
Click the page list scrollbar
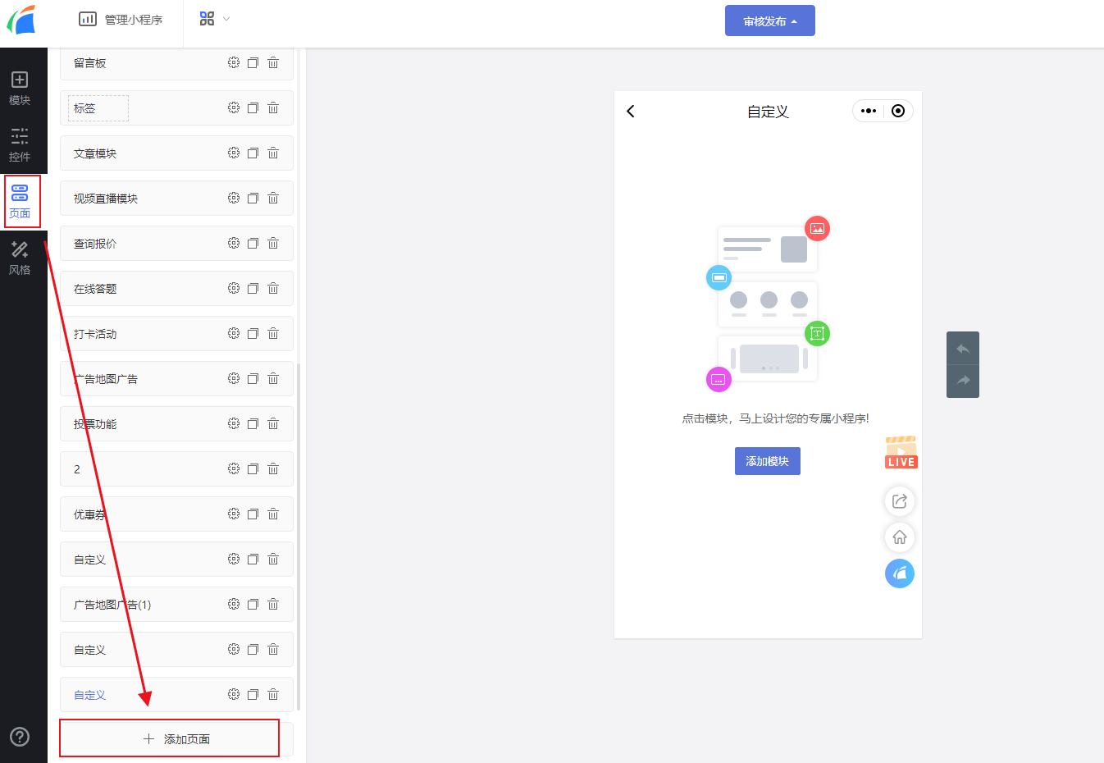[299, 537]
